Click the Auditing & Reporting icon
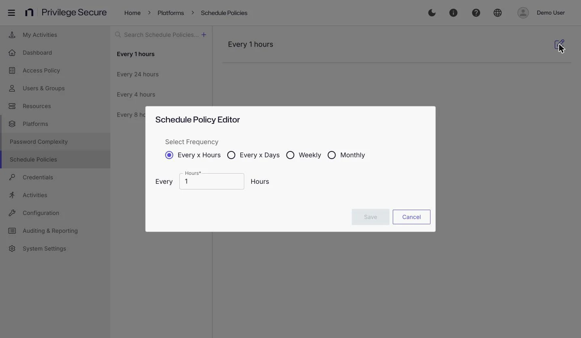The height and width of the screenshot is (338, 581). (12, 231)
